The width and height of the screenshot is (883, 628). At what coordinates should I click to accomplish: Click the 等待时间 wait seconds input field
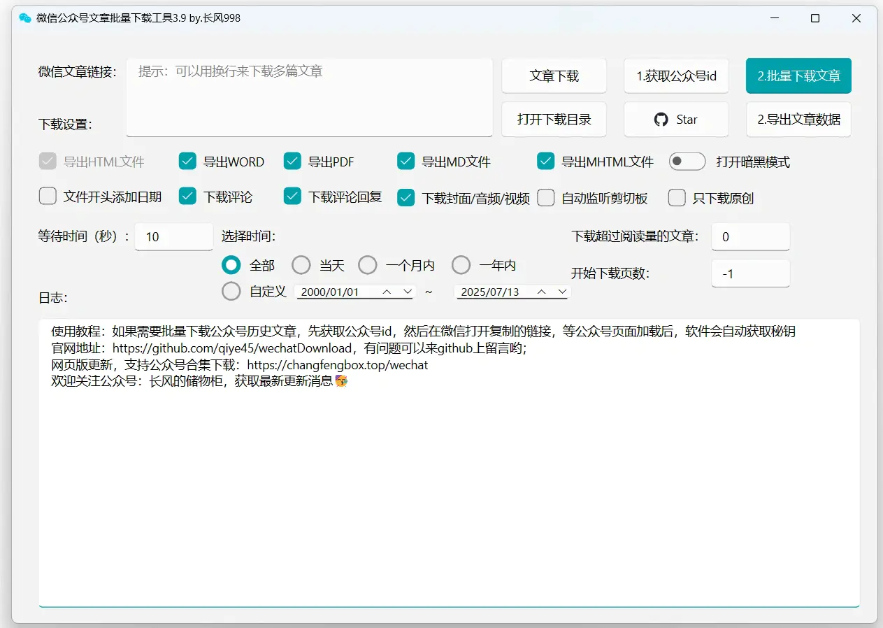(173, 236)
